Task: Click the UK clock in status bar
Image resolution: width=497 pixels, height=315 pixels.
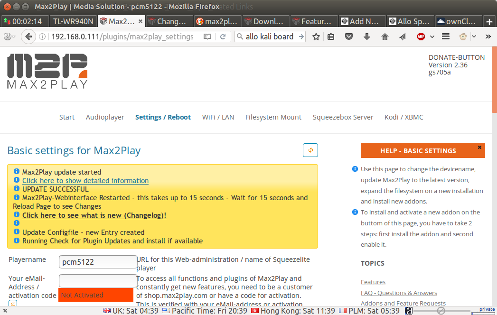Action: [131, 311]
